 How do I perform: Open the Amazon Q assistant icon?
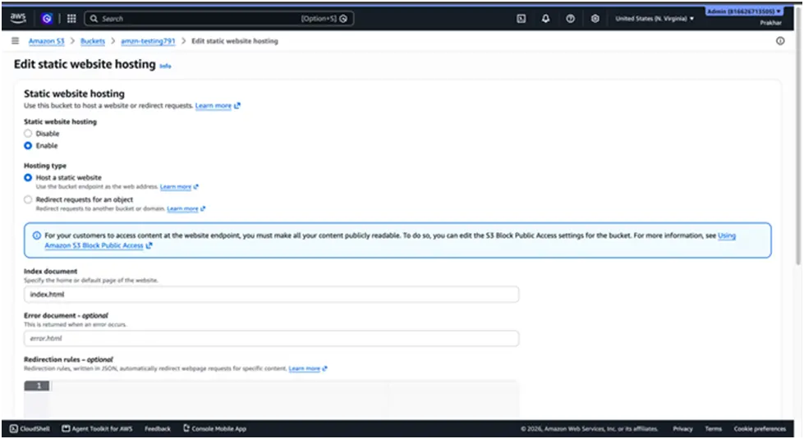point(47,18)
